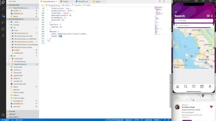The width and height of the screenshot is (216, 121).
Task: Click the Current Location field in simulator
Action: (x=194, y=26)
